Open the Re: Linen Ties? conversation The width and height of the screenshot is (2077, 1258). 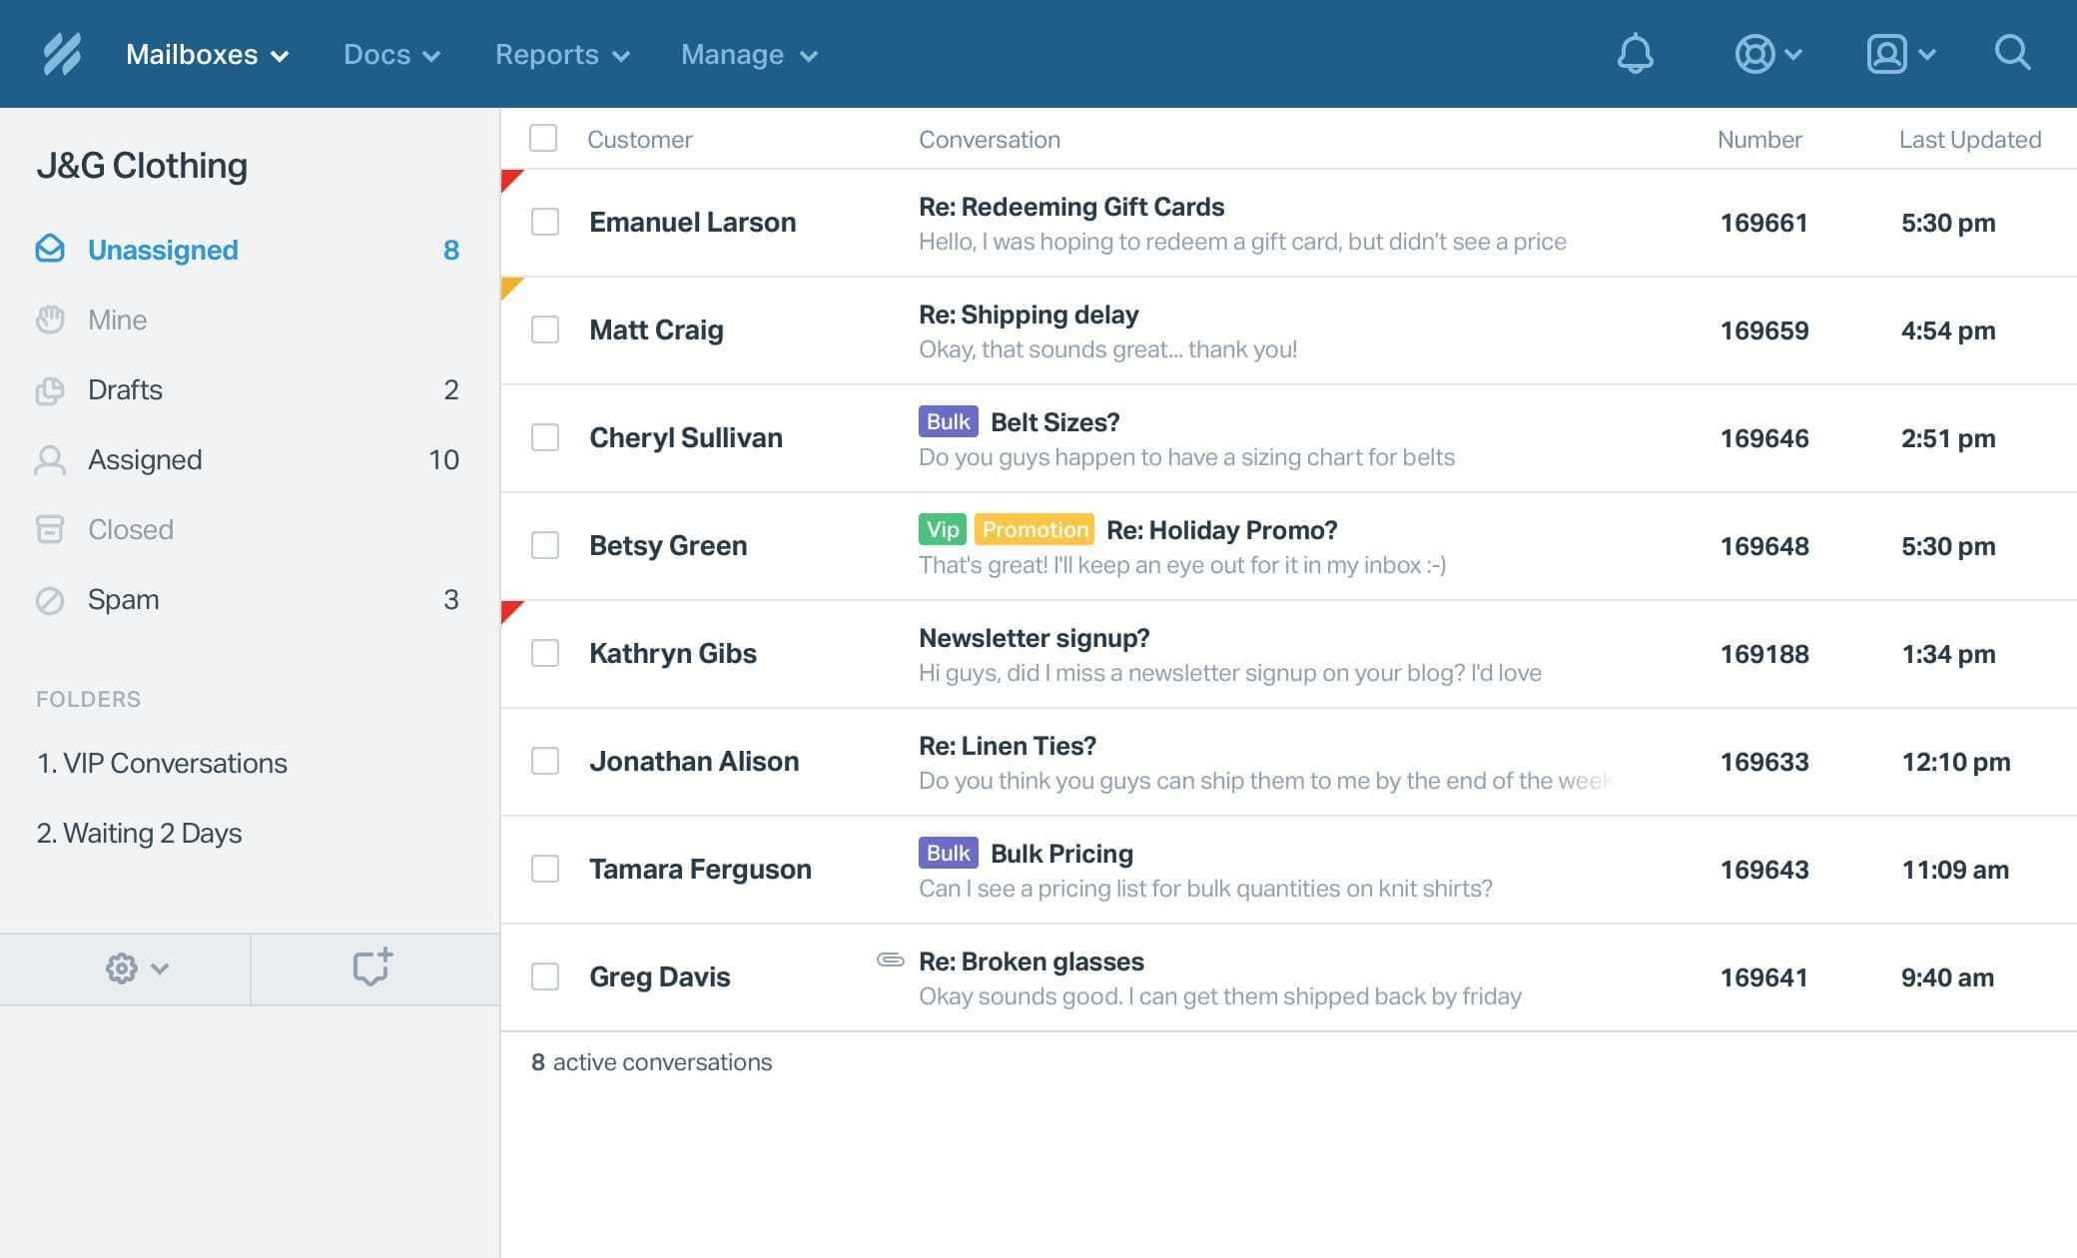point(1008,746)
